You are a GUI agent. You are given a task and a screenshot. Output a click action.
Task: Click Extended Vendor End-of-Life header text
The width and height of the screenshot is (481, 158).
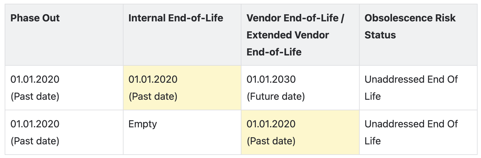[x=288, y=43]
